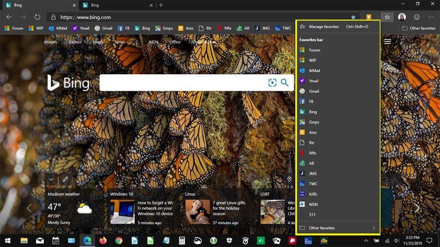The image size is (440, 247).
Task: Open Forum entry in favorites panel
Action: click(338, 50)
